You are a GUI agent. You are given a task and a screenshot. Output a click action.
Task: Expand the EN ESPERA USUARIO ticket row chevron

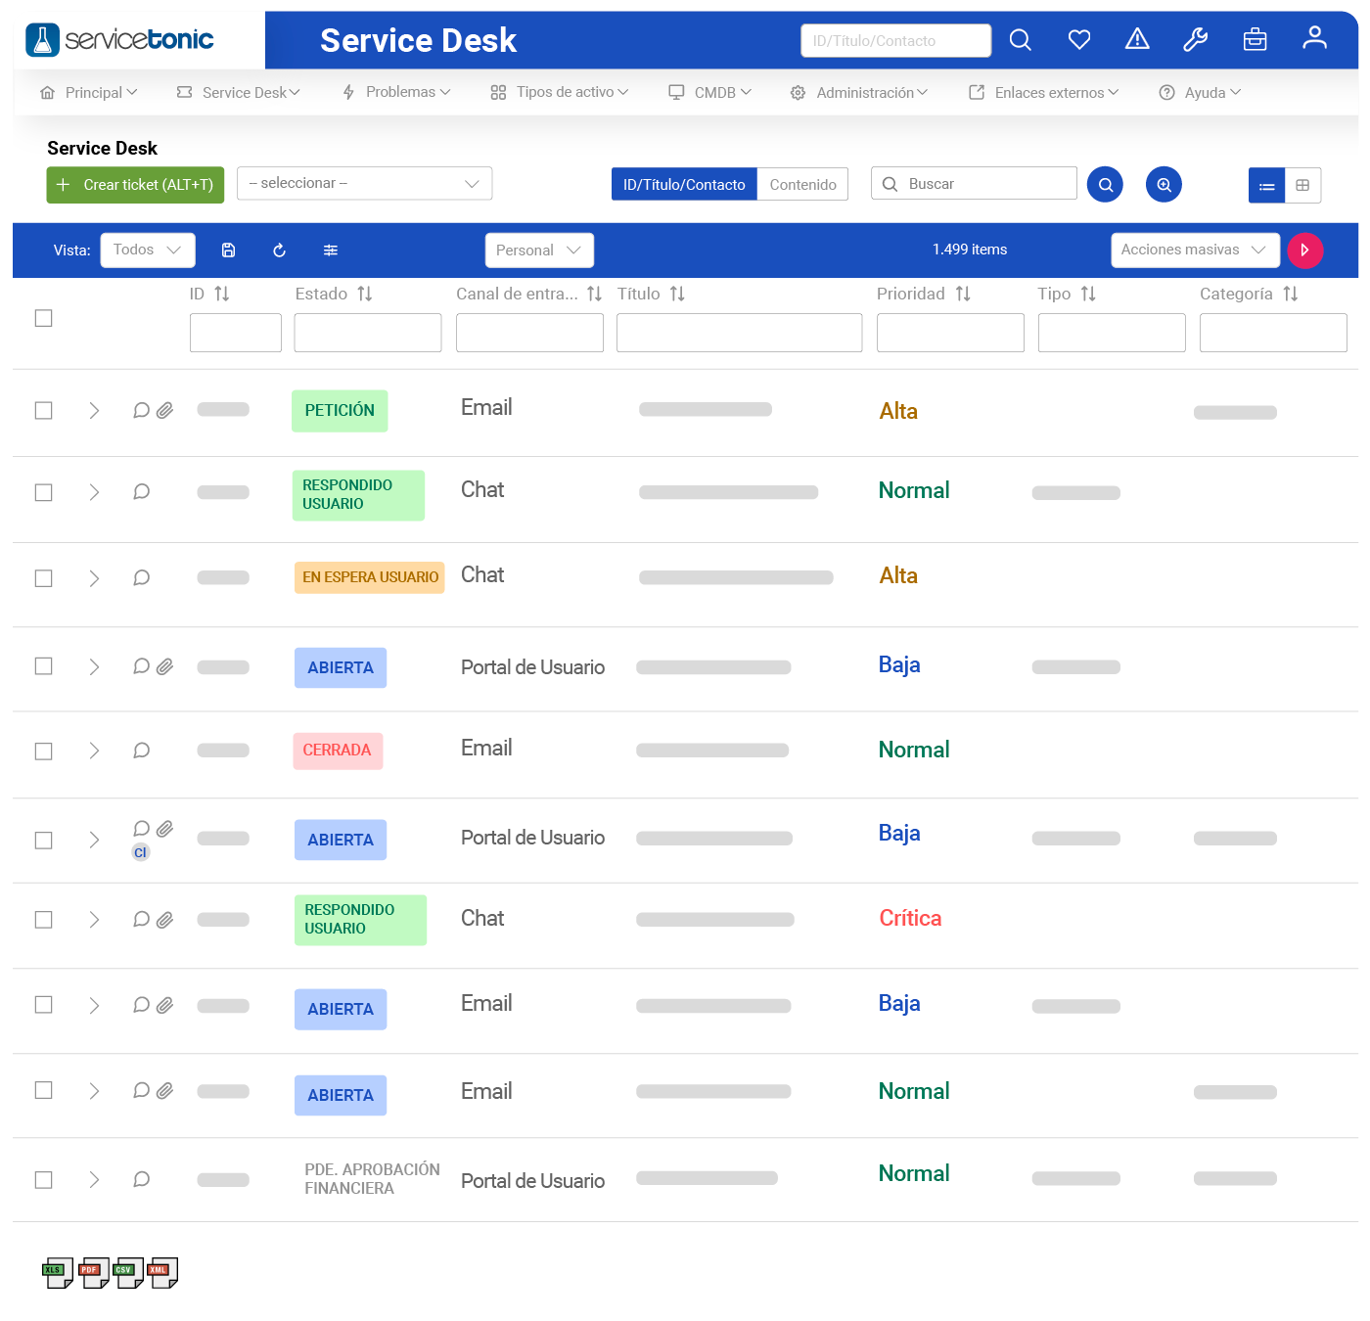coord(94,578)
